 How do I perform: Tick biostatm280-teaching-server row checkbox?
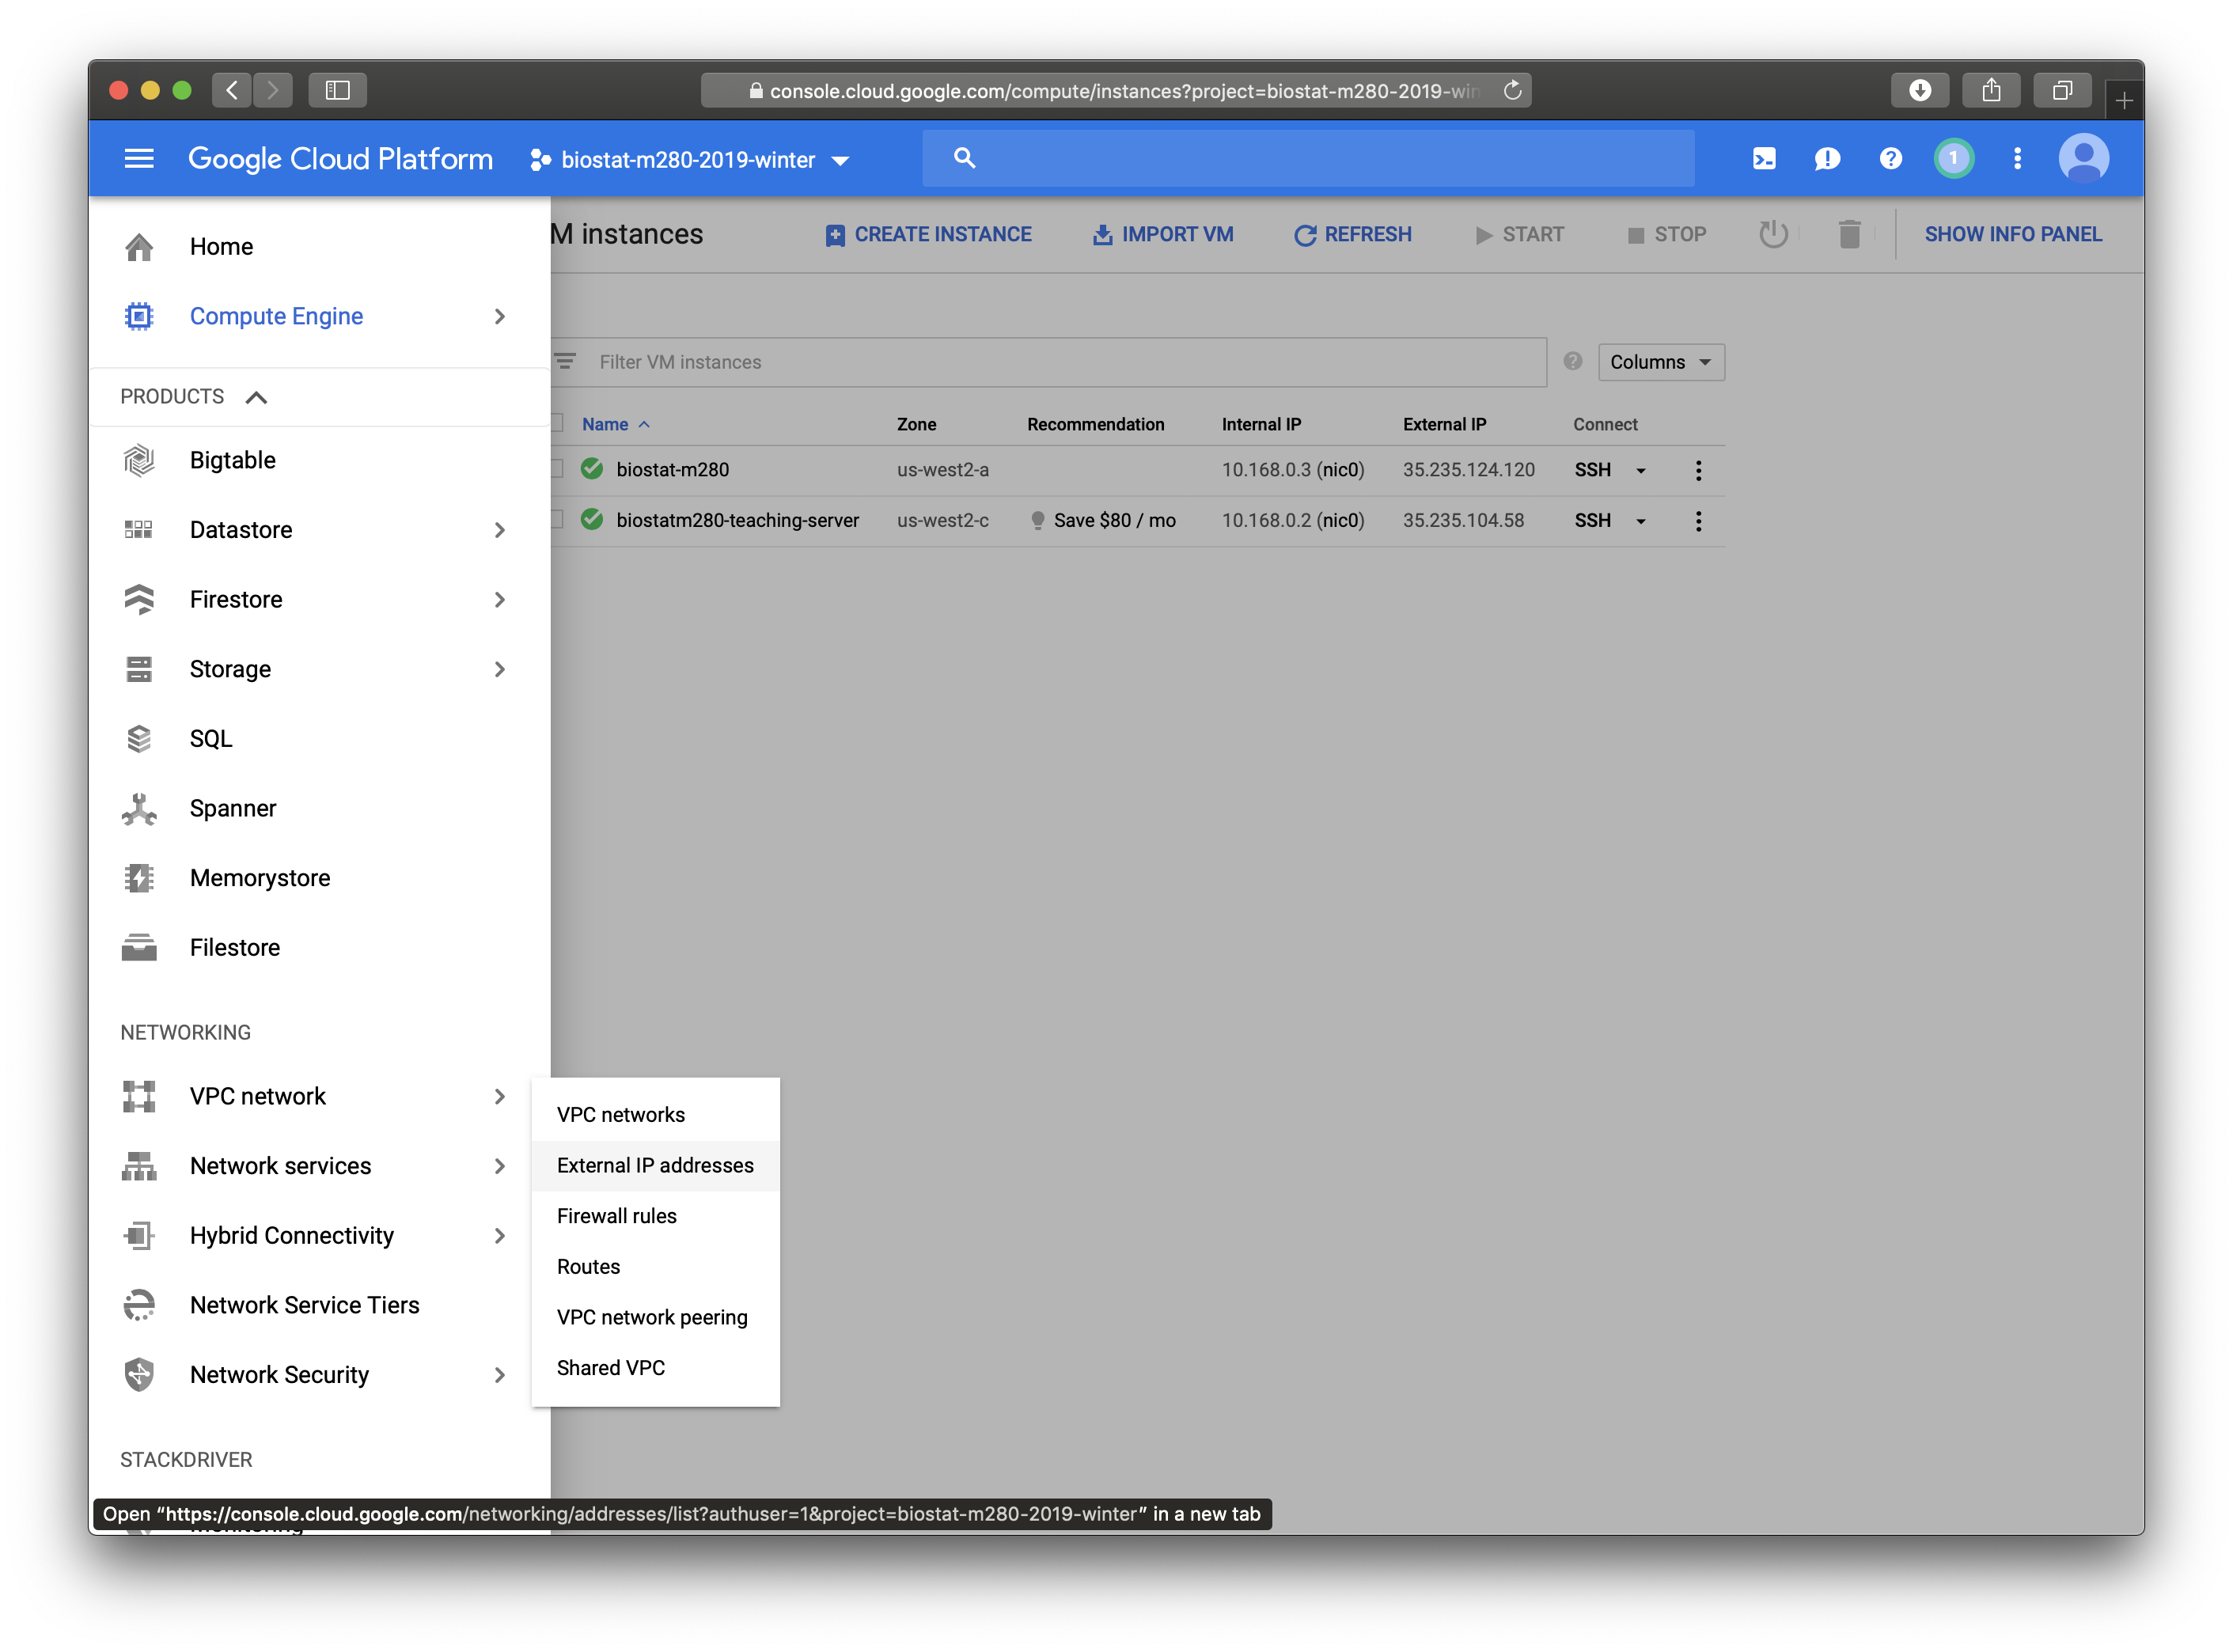coord(557,520)
